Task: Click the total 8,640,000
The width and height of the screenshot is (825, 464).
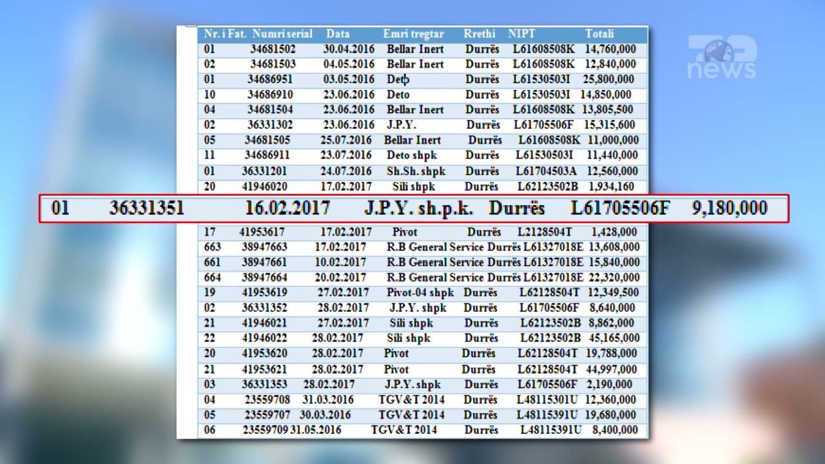Action: tap(612, 308)
